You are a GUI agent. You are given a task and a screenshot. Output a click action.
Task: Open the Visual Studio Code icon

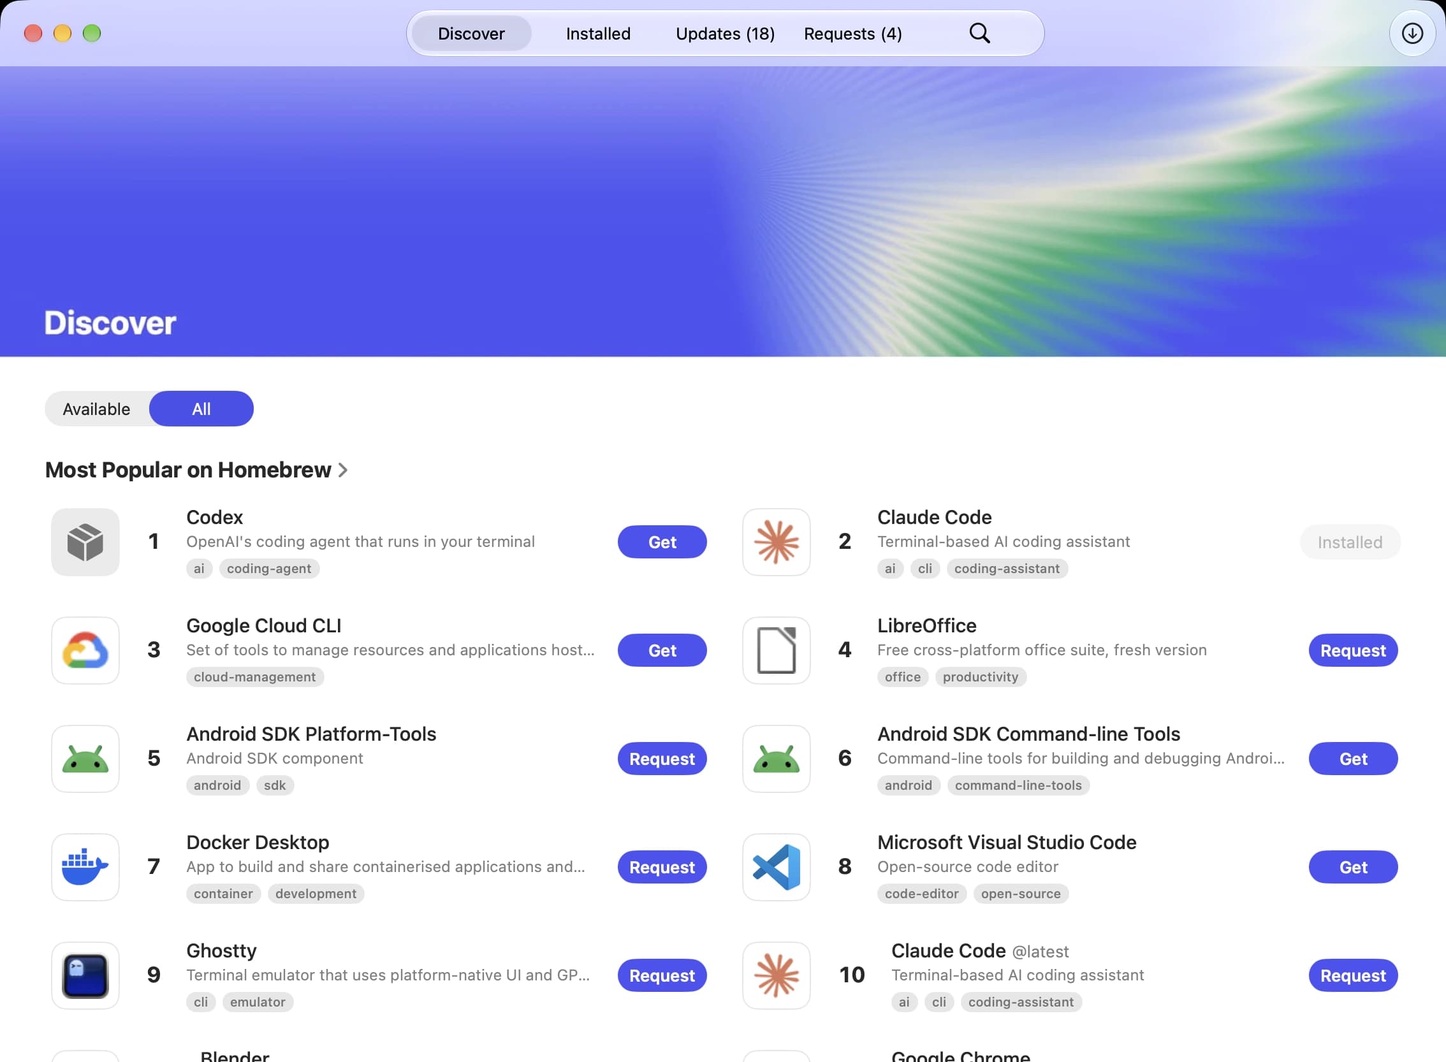[776, 867]
